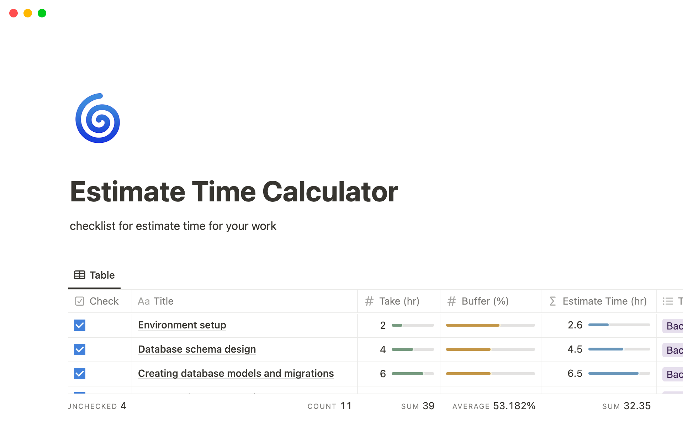Image resolution: width=683 pixels, height=427 pixels.
Task: Click the purple tag badge on the first row
Action: point(673,325)
